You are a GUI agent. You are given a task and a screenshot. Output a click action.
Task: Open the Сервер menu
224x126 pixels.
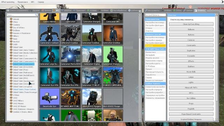(41, 2)
